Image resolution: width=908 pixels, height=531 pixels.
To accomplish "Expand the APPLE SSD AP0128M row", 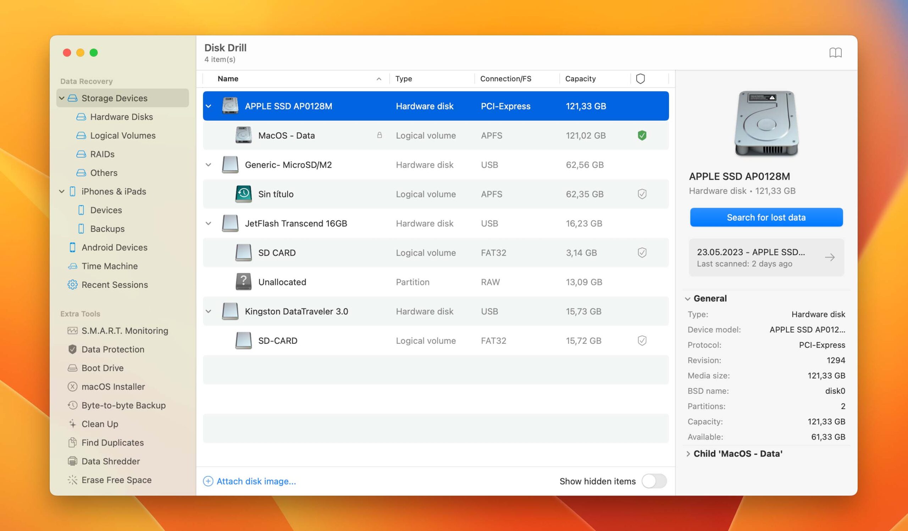I will click(209, 106).
